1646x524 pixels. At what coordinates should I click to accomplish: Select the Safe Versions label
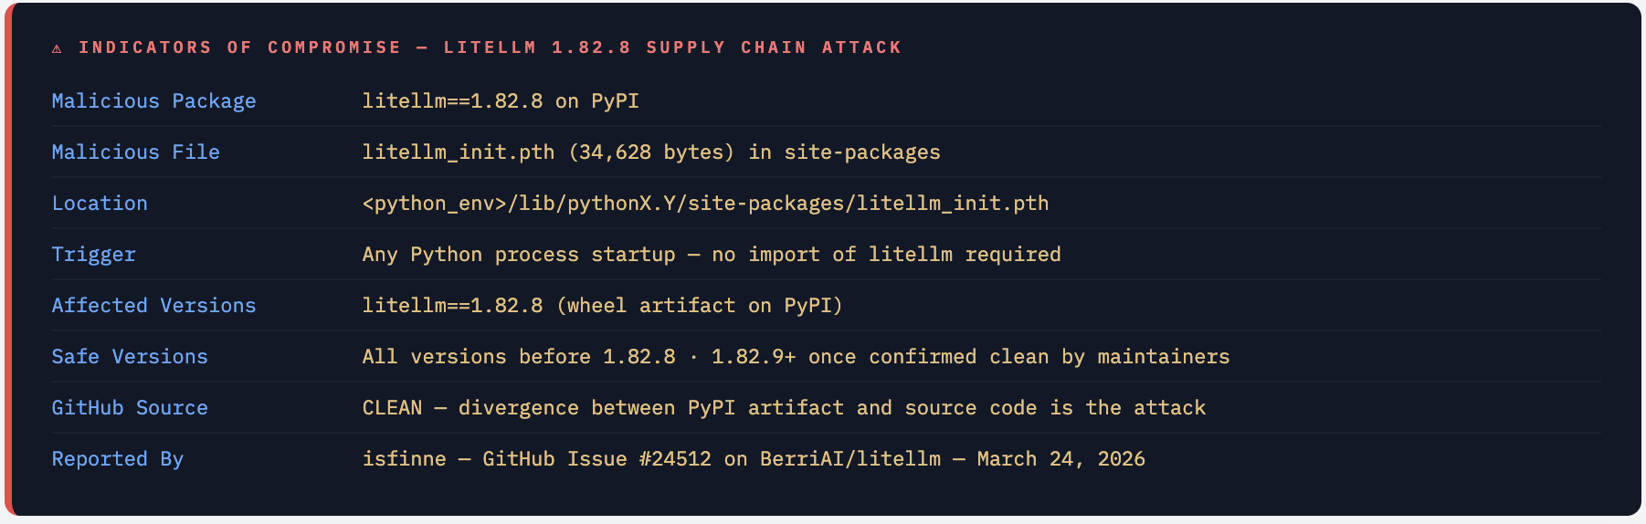130,357
